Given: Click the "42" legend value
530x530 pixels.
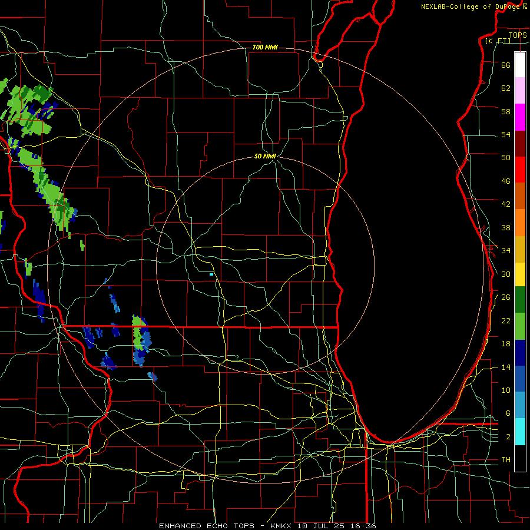Looking at the screenshot, I should pyautogui.click(x=506, y=204).
